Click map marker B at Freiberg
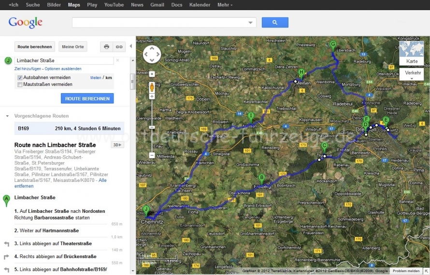 click(x=262, y=179)
